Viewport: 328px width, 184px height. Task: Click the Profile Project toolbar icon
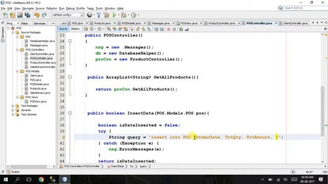point(133,15)
